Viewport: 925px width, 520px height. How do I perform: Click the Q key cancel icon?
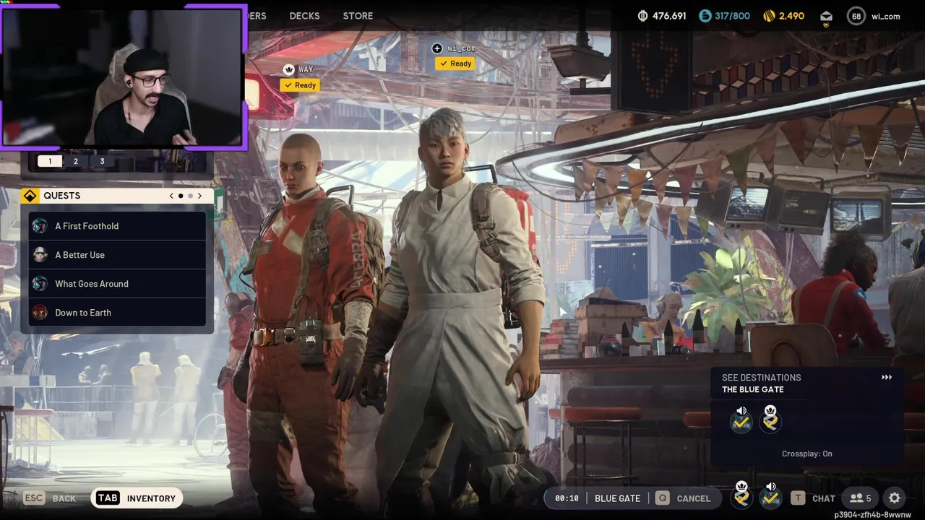(662, 498)
